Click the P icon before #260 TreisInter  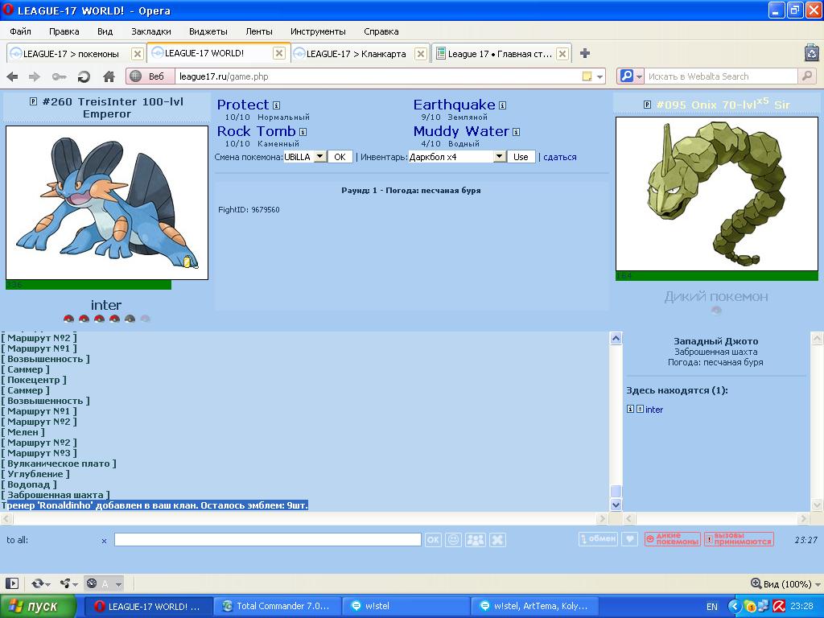tap(33, 101)
